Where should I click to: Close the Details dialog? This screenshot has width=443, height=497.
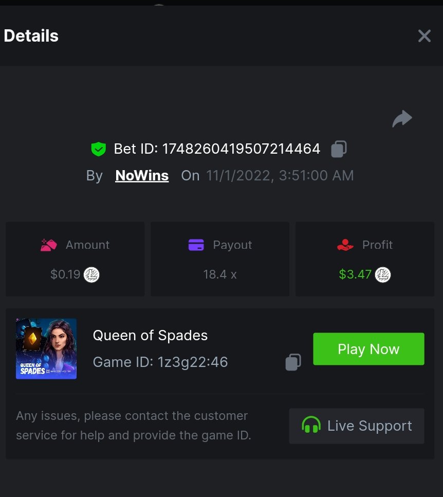[x=424, y=36]
